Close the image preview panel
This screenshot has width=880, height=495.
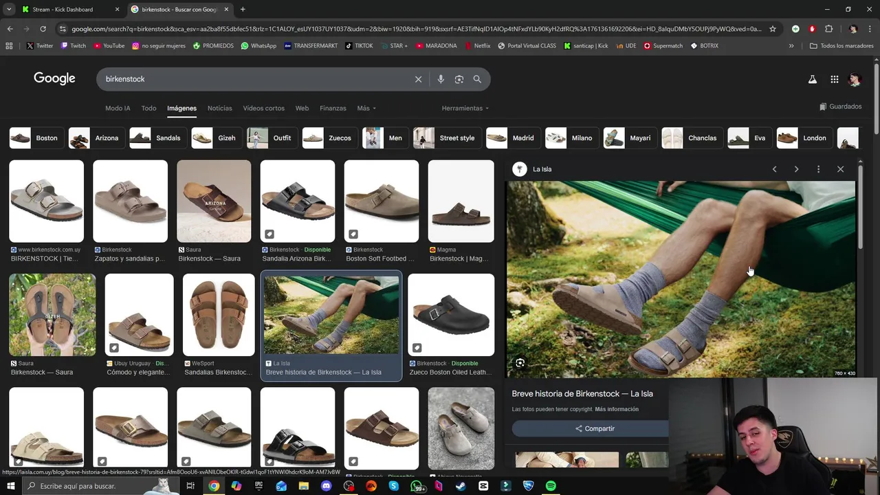point(840,169)
